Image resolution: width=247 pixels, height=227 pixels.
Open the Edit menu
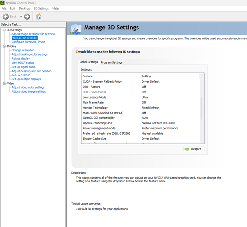[12, 8]
